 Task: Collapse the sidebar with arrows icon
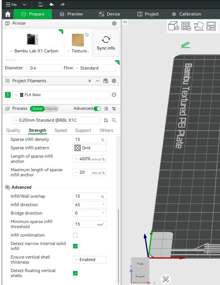click(x=125, y=22)
